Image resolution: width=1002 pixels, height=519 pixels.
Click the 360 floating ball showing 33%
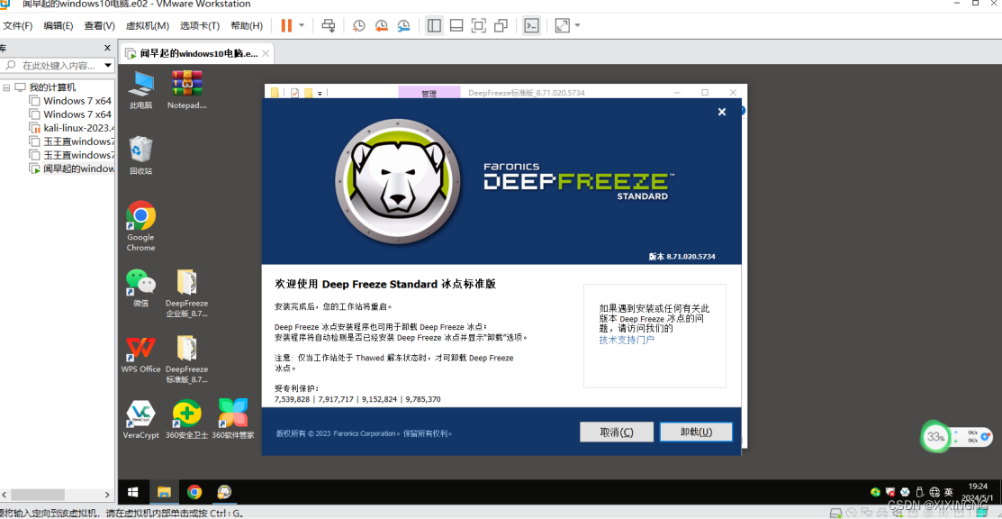pos(935,438)
